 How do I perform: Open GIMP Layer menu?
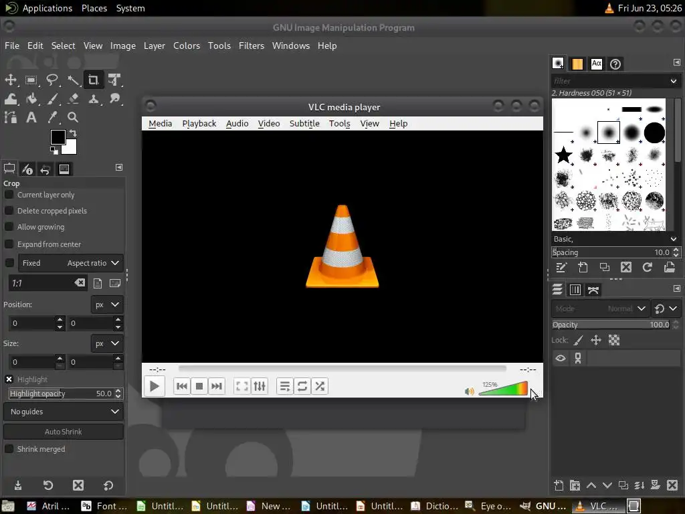coord(155,46)
